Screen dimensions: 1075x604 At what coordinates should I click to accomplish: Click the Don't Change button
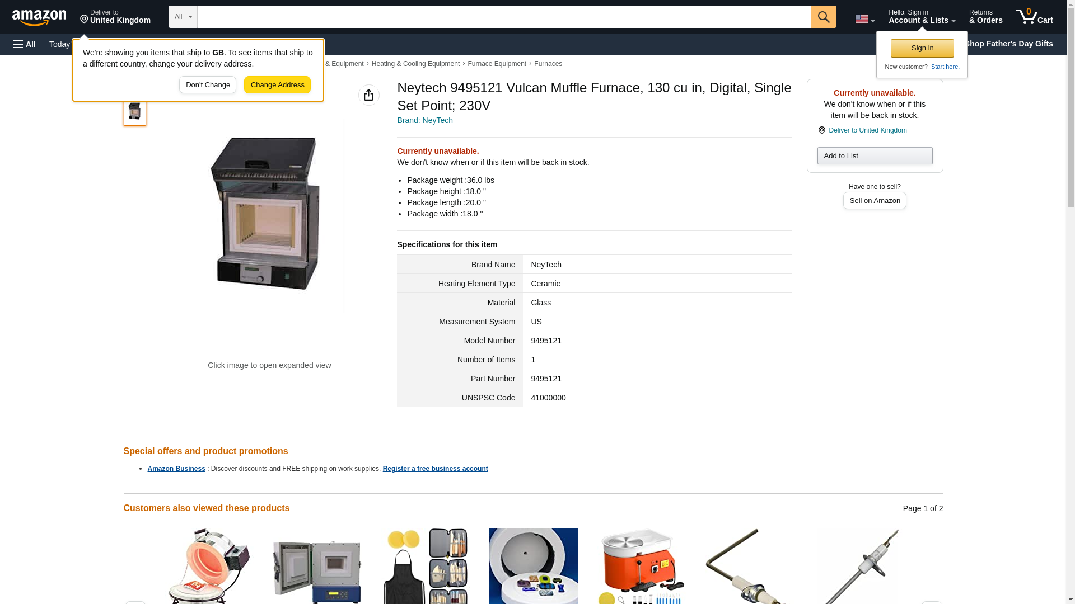208,85
